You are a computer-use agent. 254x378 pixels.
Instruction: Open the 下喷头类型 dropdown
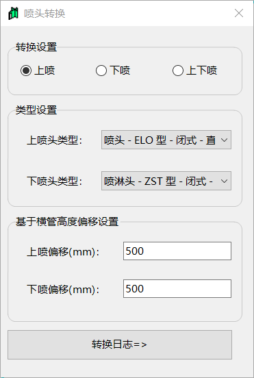166,181
